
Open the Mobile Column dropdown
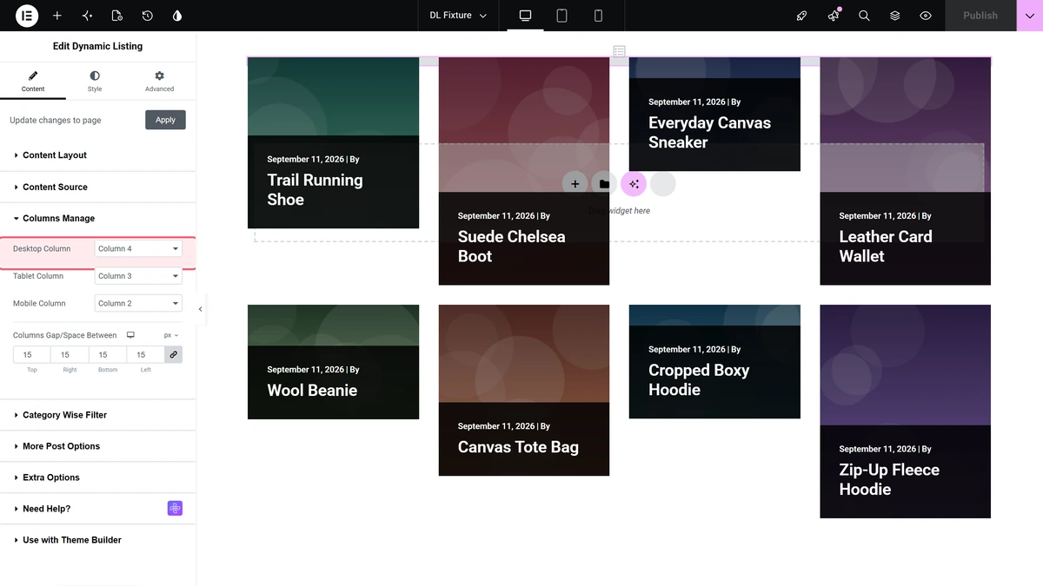pyautogui.click(x=138, y=303)
